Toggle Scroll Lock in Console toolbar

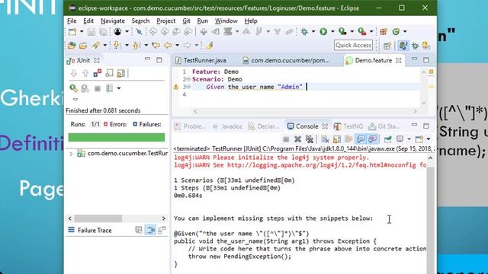click(337, 139)
